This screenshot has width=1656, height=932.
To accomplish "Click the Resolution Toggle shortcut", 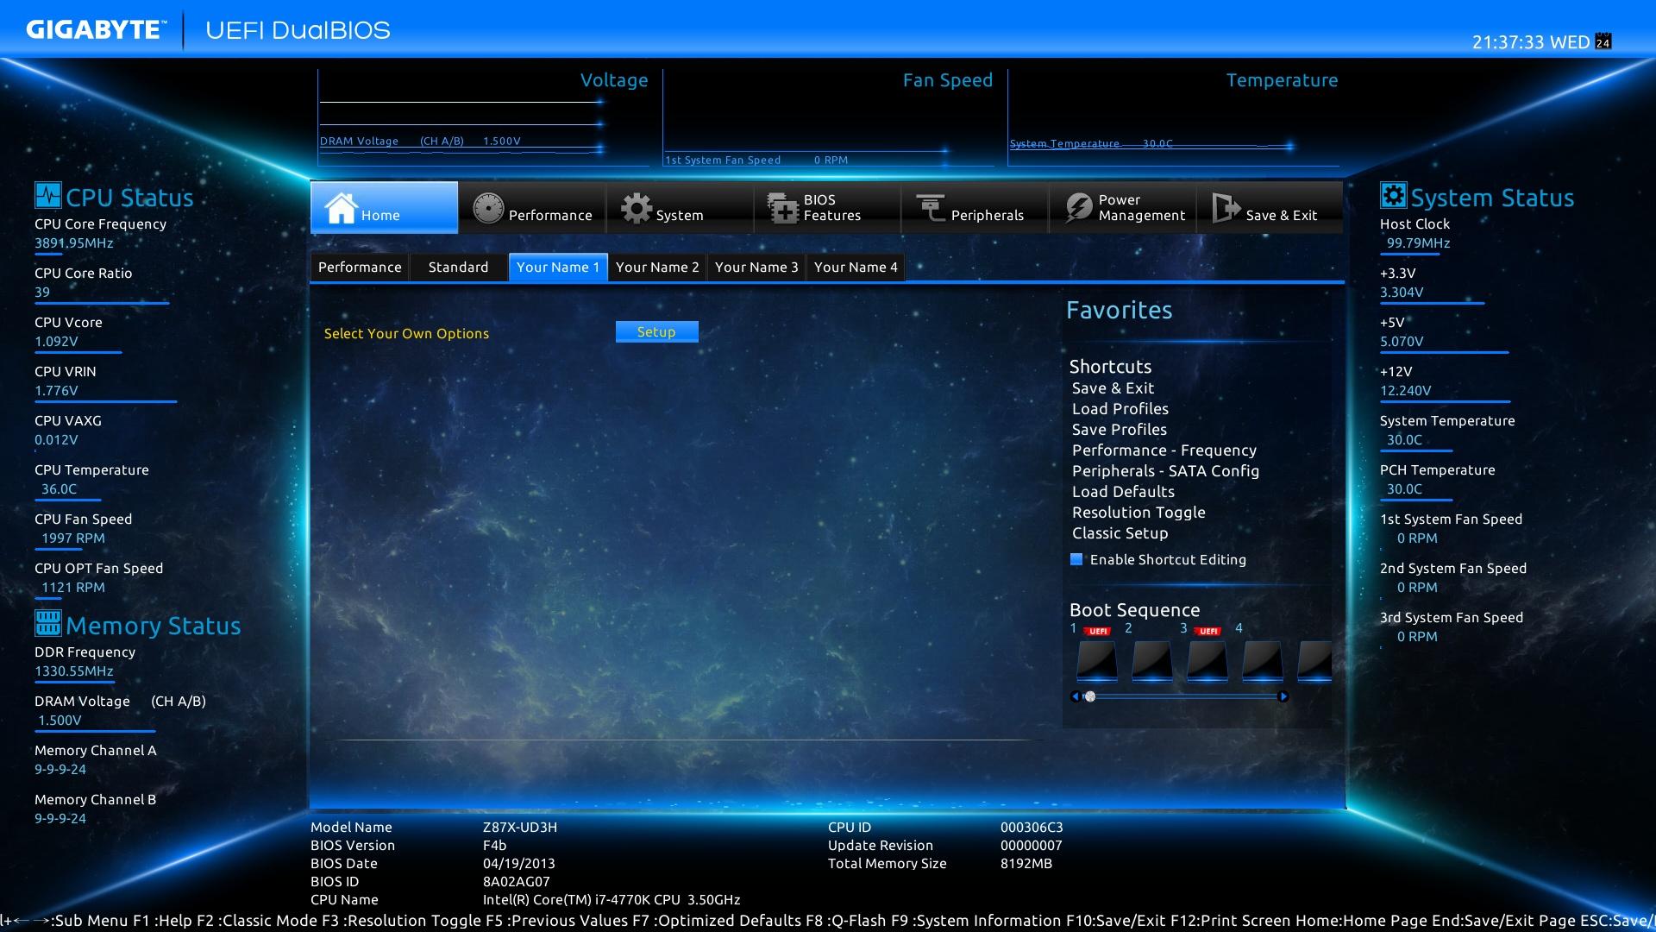I will (1138, 513).
